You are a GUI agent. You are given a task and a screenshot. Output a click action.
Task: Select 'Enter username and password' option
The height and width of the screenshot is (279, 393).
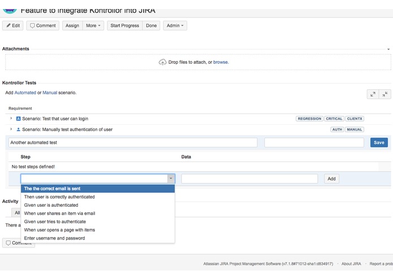pyautogui.click(x=98, y=238)
